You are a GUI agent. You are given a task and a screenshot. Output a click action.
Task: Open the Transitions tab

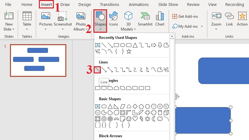pyautogui.click(x=110, y=4)
